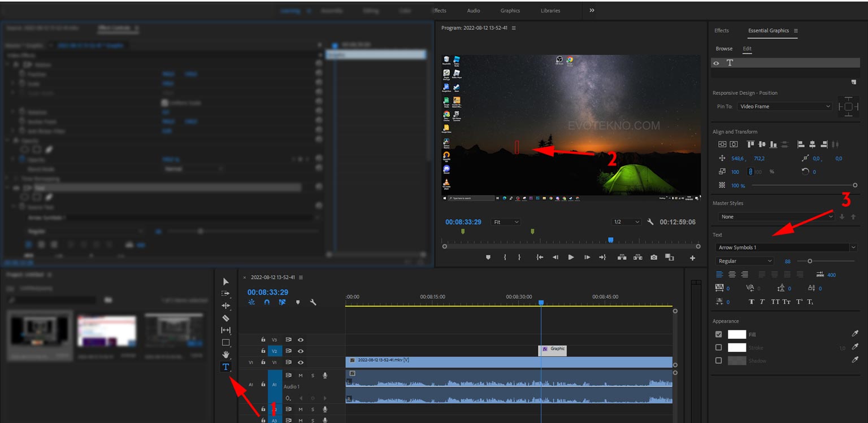Image resolution: width=868 pixels, height=423 pixels.
Task: Switch to the Browse tab in Essential Graphics
Action: pos(724,49)
